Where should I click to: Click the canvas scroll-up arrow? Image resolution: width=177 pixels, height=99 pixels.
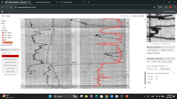145,19
